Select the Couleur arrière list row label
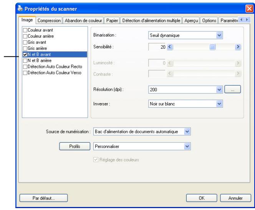 [41, 36]
